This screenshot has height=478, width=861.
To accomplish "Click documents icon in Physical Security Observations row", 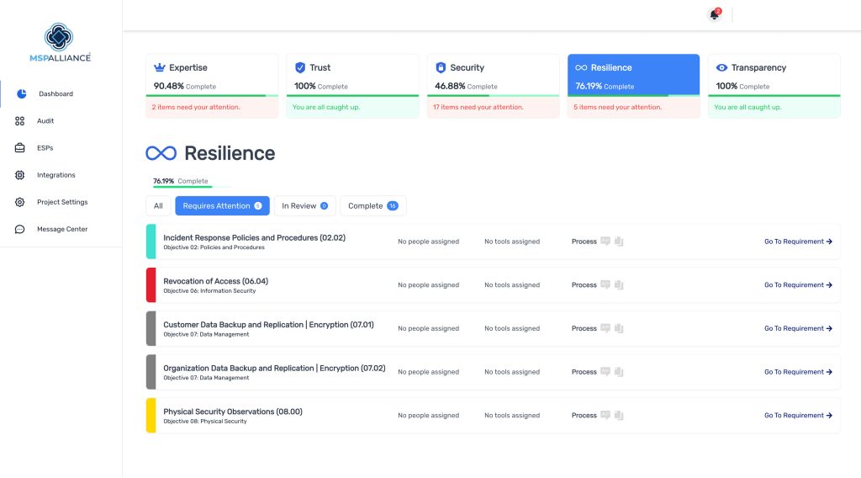I will pos(619,416).
